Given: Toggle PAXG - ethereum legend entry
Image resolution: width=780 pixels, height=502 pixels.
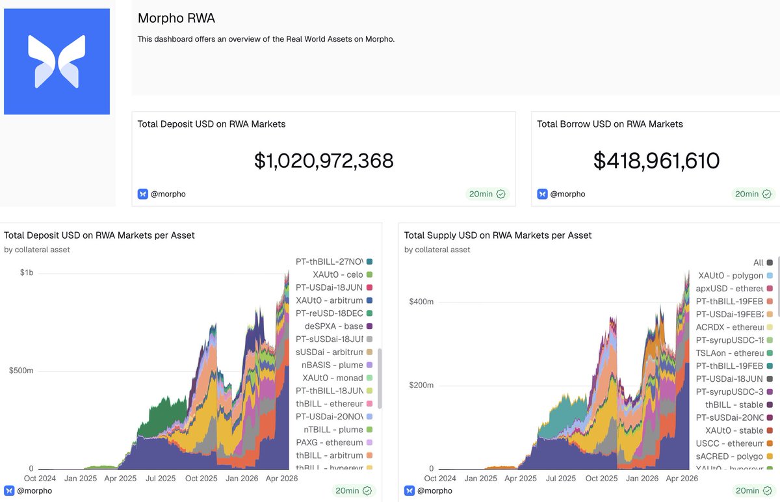Looking at the screenshot, I should (x=333, y=443).
